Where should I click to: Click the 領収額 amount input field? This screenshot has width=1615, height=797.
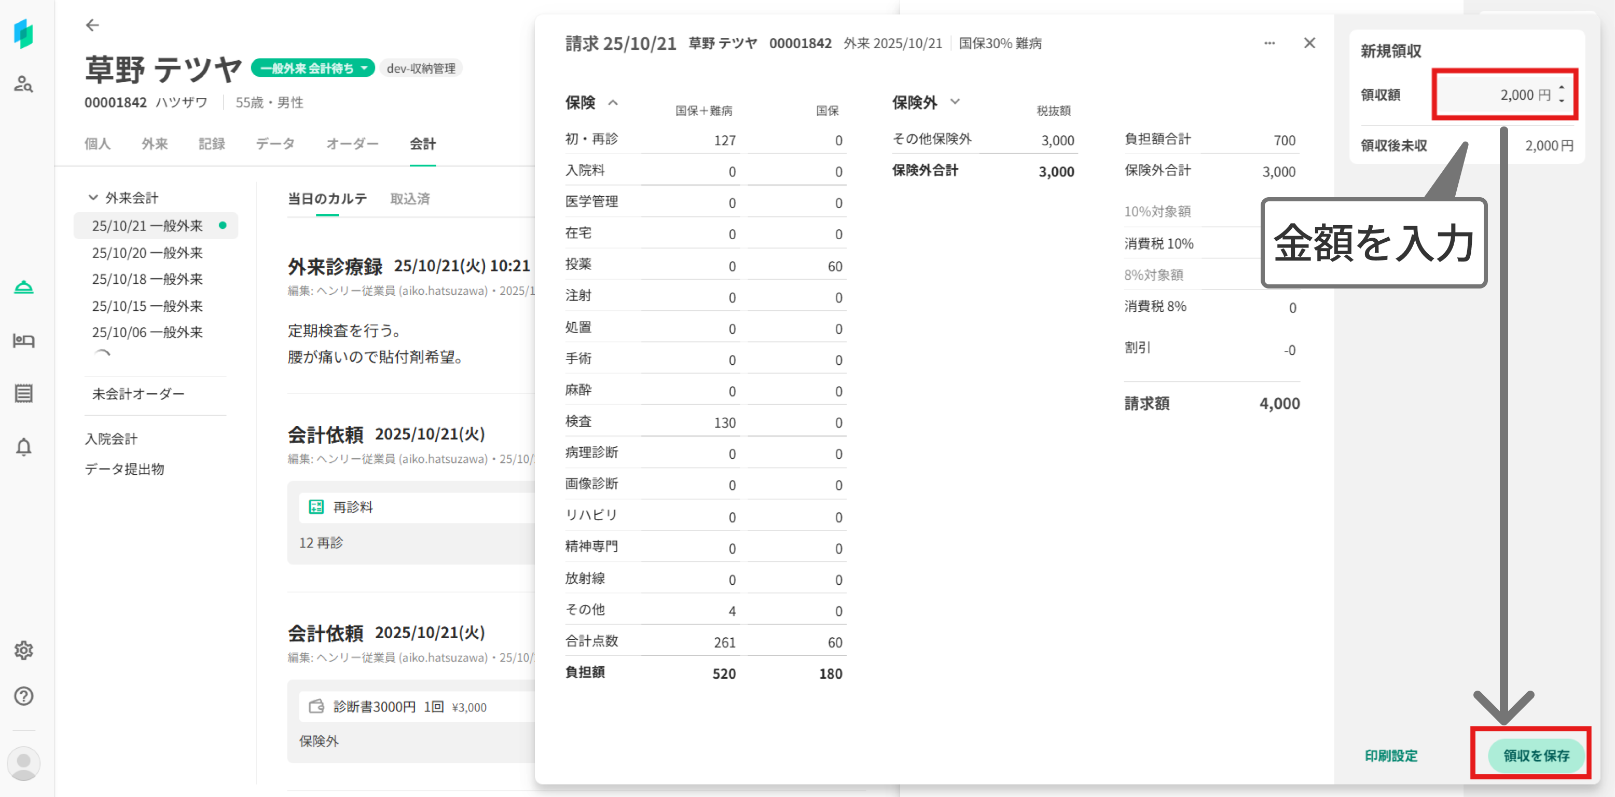pyautogui.click(x=1498, y=94)
